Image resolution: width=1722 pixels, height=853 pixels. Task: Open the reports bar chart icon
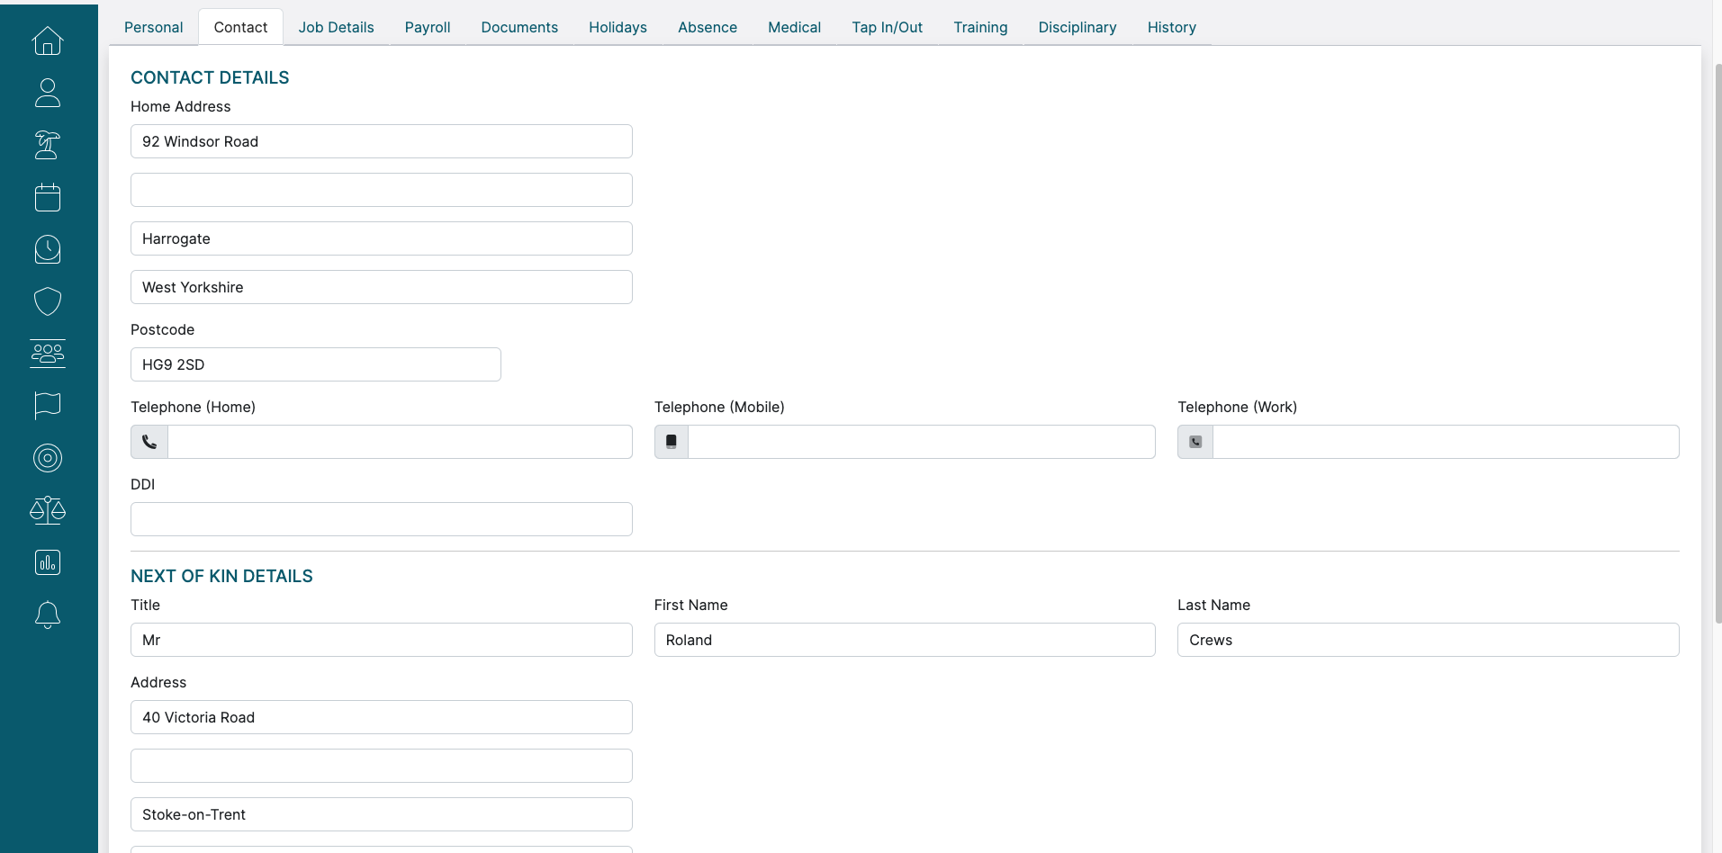coord(48,562)
